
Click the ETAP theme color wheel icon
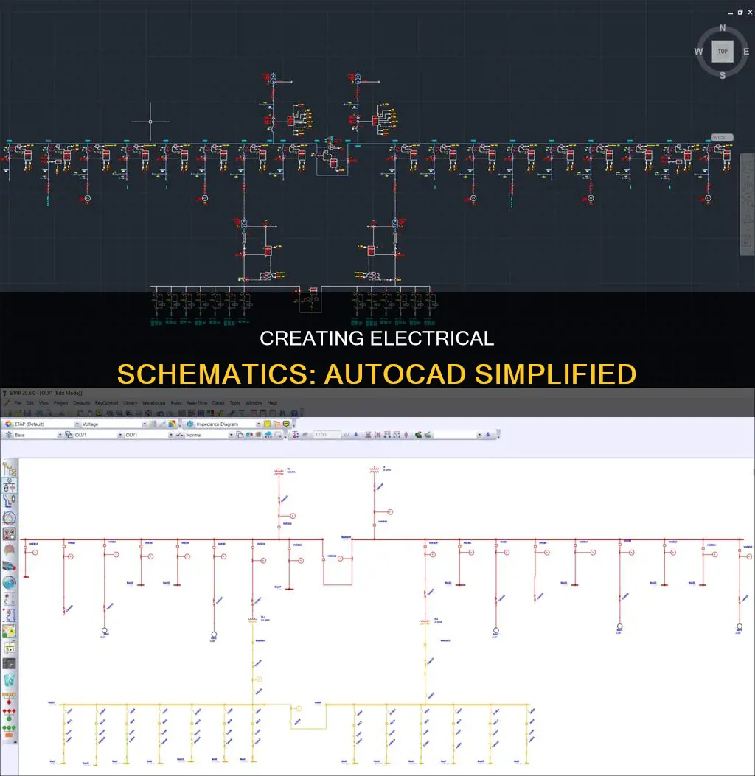click(8, 424)
